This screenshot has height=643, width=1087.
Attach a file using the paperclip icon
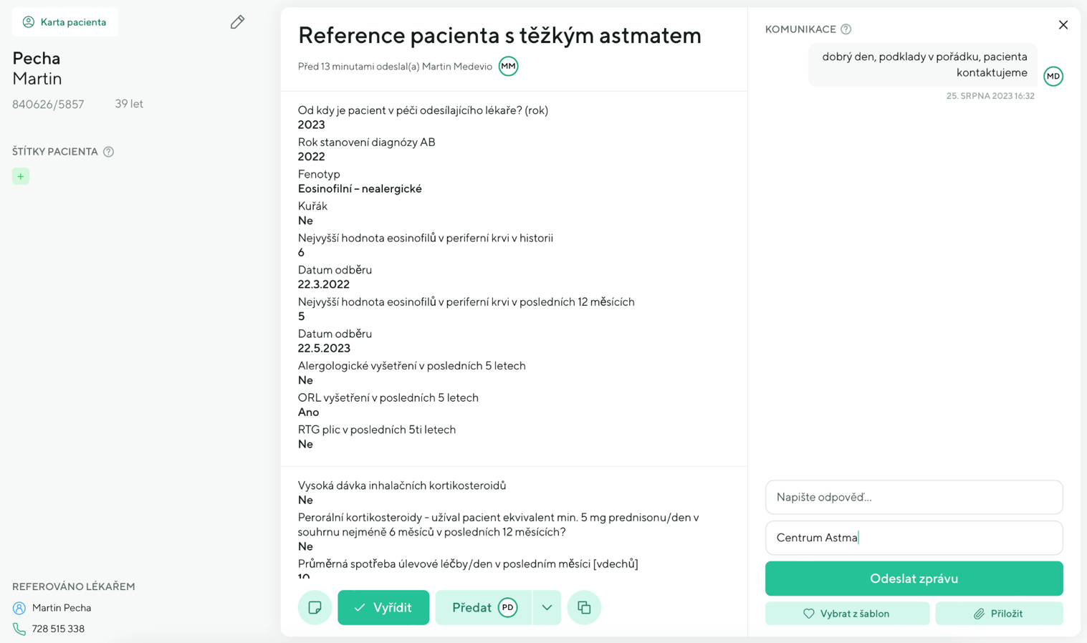click(x=999, y=613)
